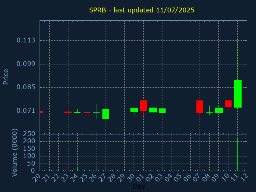This screenshot has width=256, height=192.
Task: Click the 0.099 price axis label
Action: point(26,64)
